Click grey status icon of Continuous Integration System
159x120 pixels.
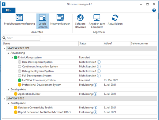[19, 66]
